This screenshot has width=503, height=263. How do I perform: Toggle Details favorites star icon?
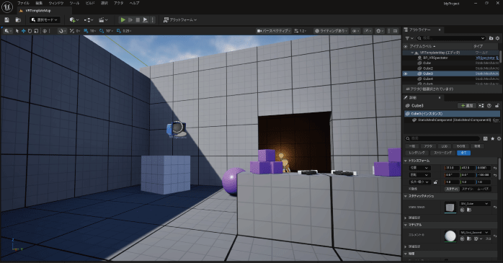click(x=492, y=138)
